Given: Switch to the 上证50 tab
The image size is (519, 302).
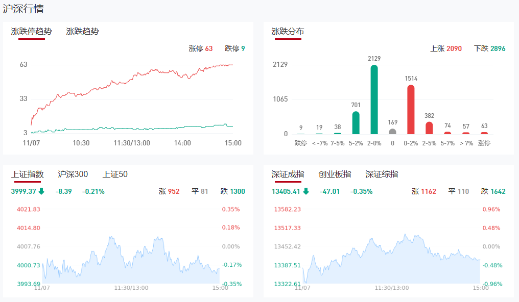Looking at the screenshot, I should [115, 174].
